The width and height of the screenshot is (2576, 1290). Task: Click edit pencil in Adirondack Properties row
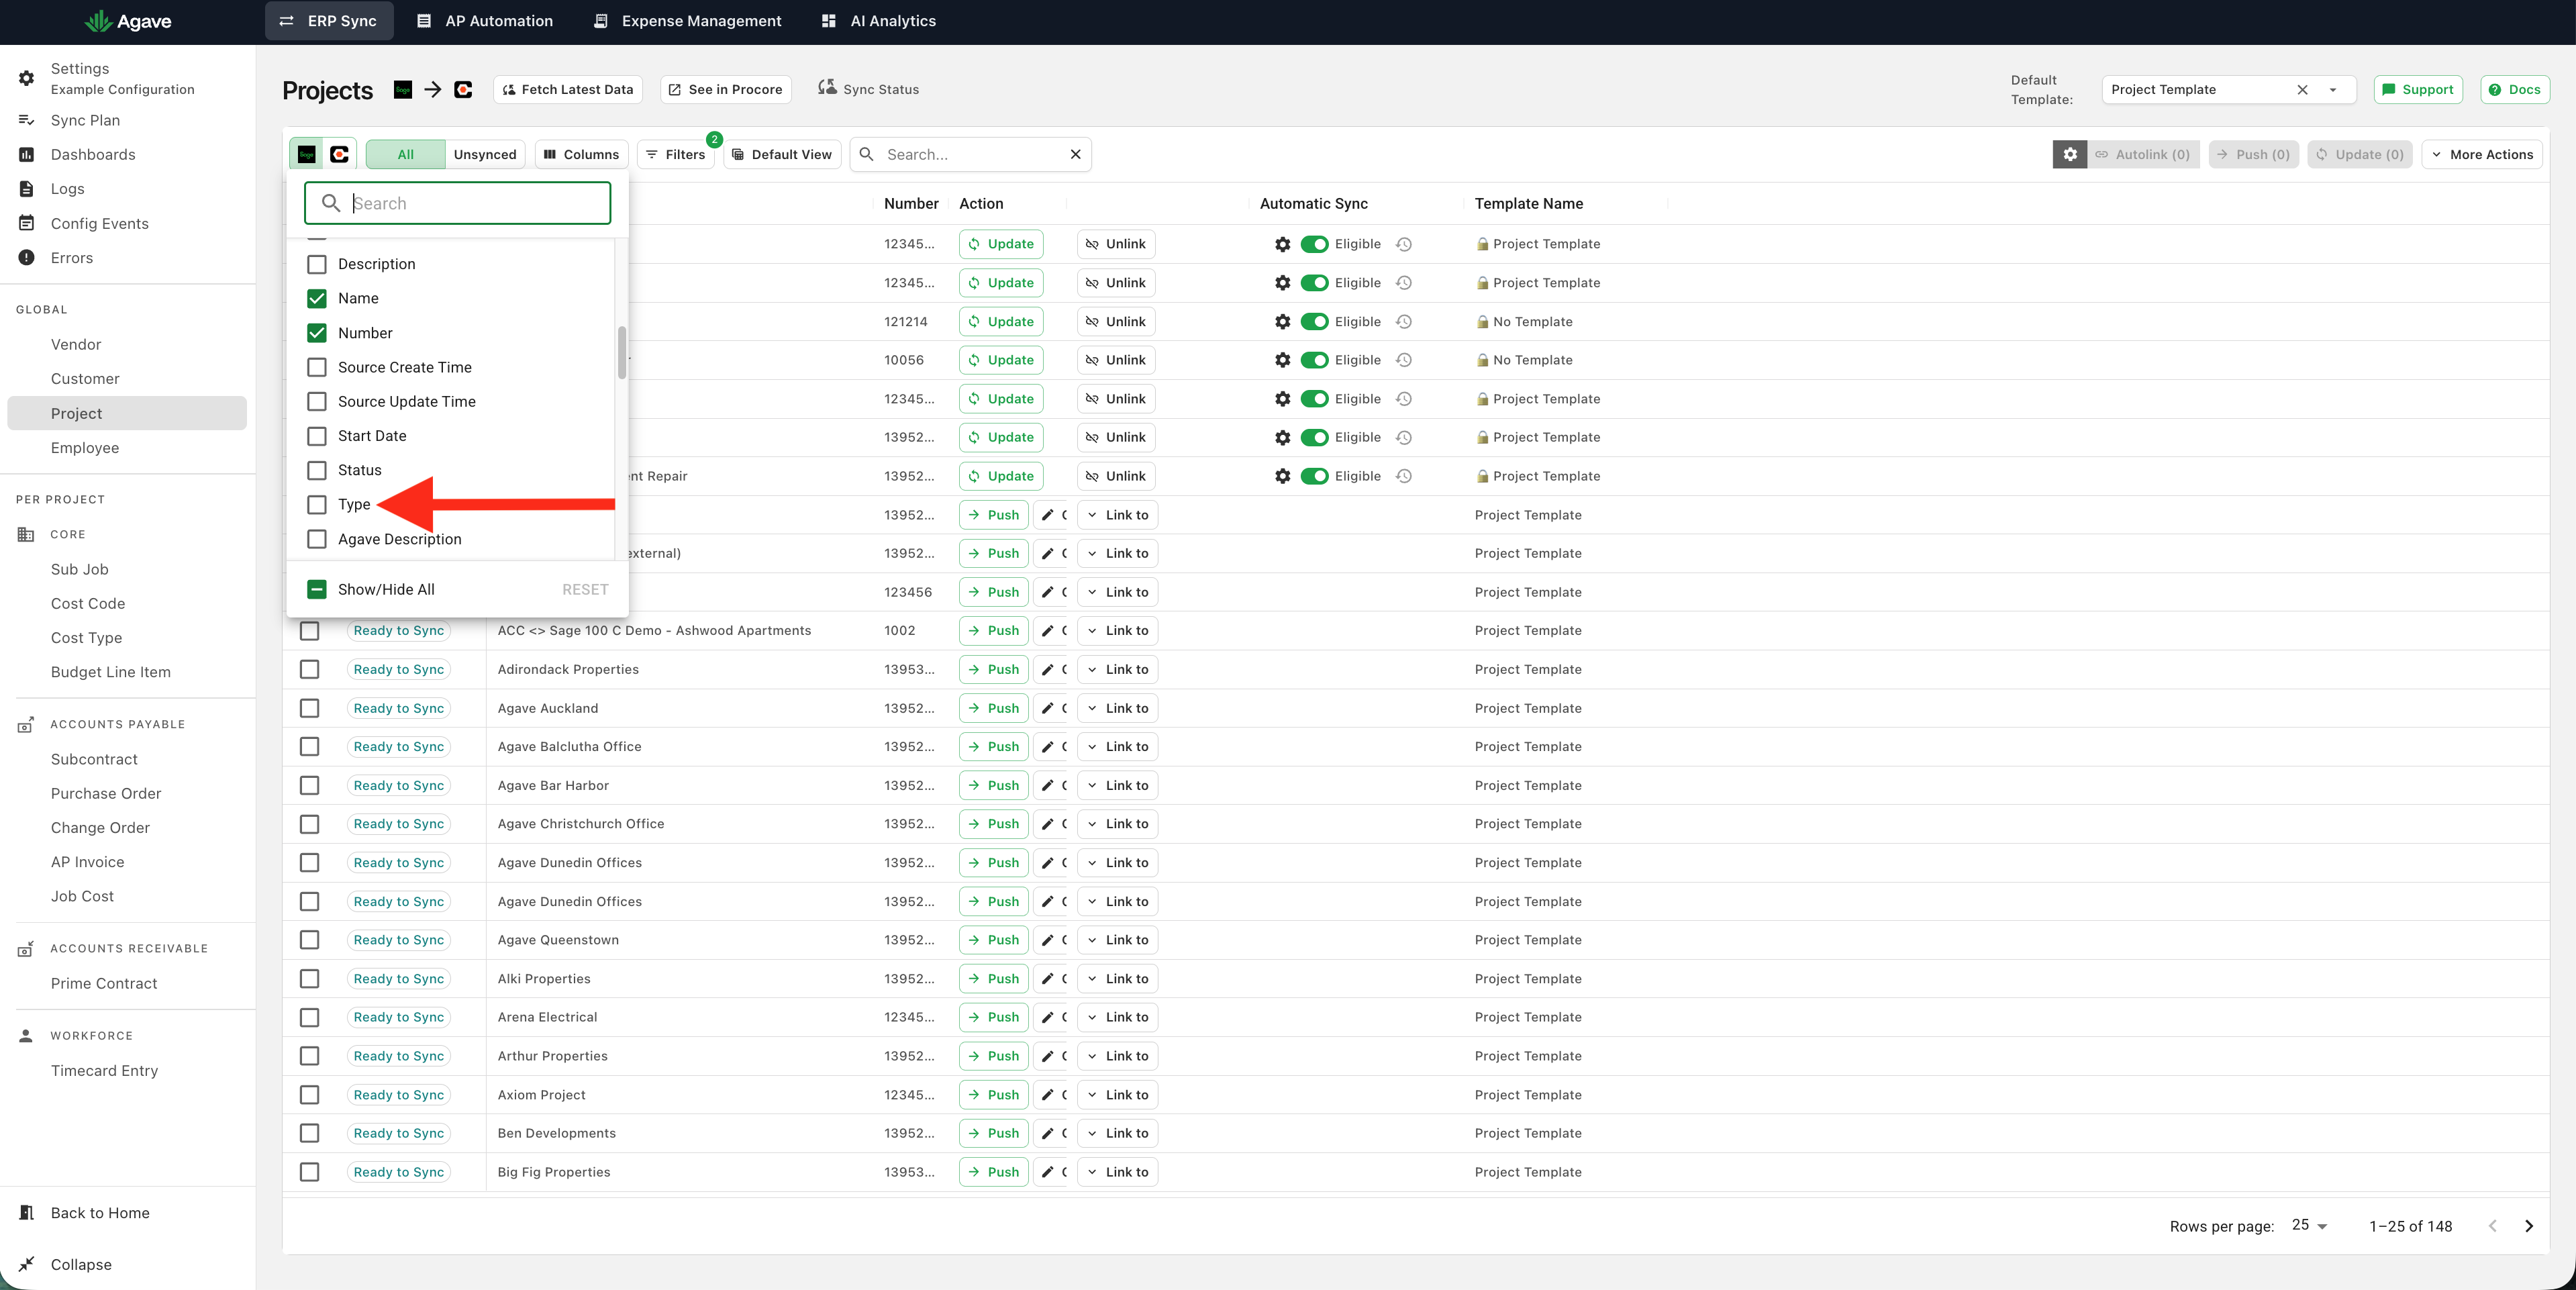(1048, 669)
